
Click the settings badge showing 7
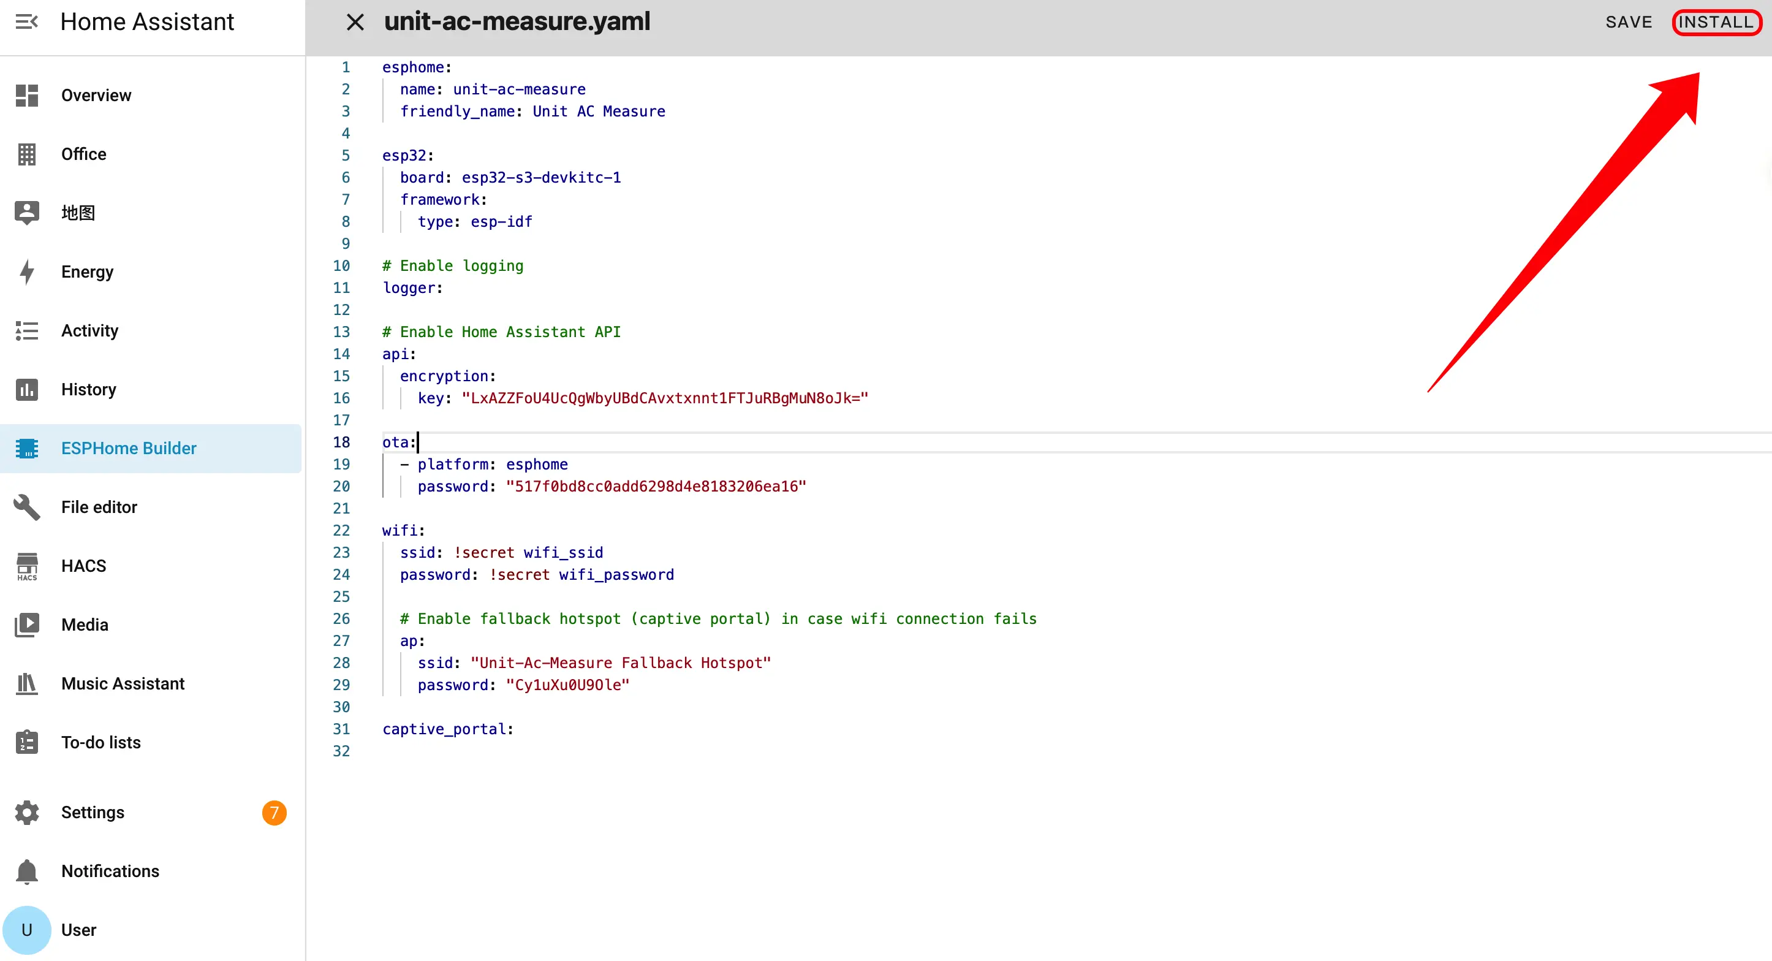tap(274, 813)
